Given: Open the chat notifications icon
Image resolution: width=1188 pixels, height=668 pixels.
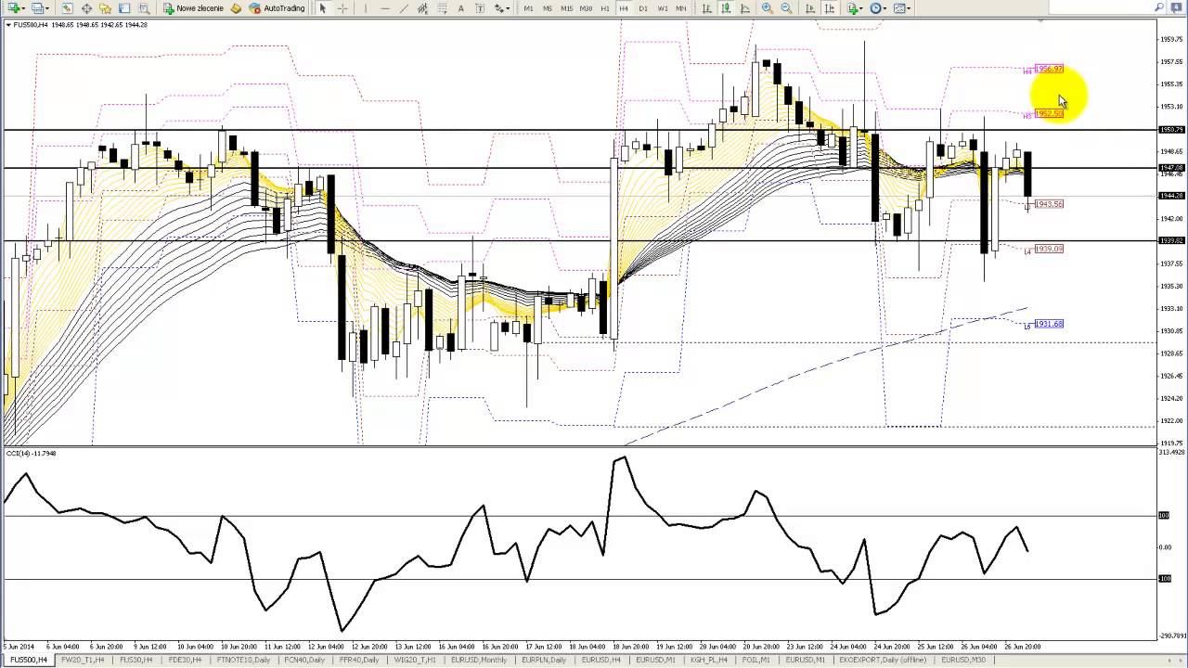Looking at the screenshot, I should (1176, 7).
